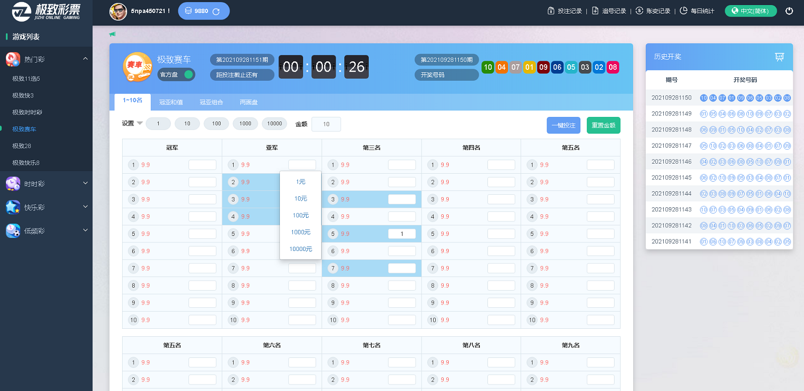Collapse the 热门彩 category
Viewport: 804px width, 391px height.
pos(85,59)
